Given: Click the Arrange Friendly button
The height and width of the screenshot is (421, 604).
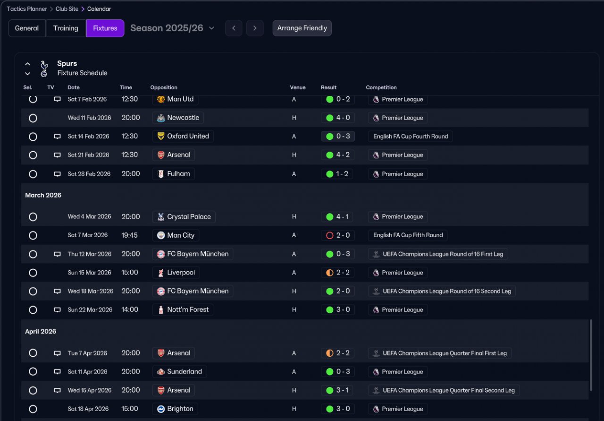Looking at the screenshot, I should click(302, 28).
